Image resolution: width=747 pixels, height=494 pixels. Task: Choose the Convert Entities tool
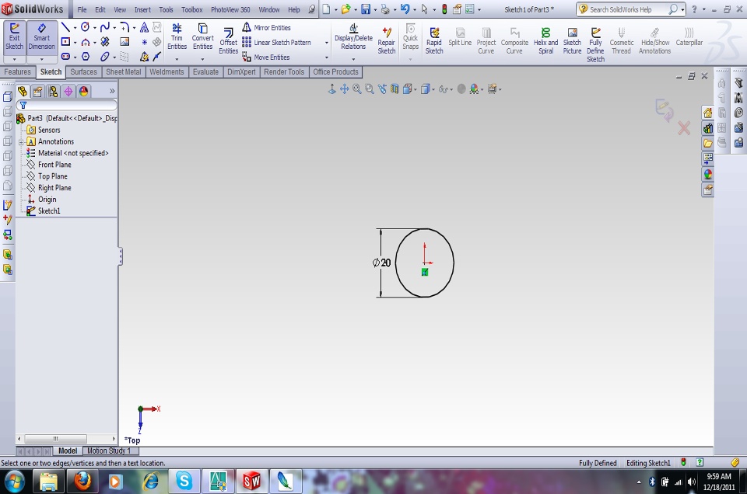coord(202,37)
